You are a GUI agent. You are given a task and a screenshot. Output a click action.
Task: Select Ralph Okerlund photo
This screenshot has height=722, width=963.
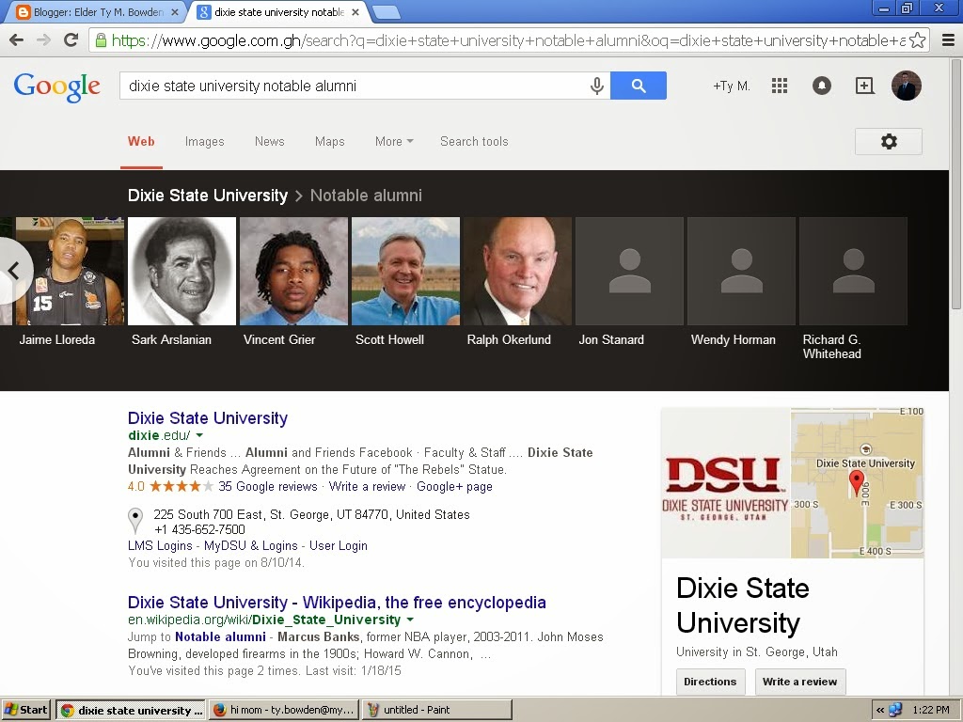click(518, 271)
